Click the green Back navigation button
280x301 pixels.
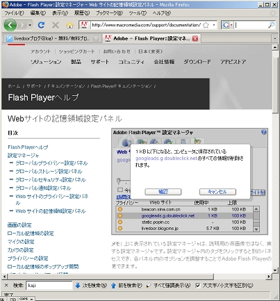(10, 24)
